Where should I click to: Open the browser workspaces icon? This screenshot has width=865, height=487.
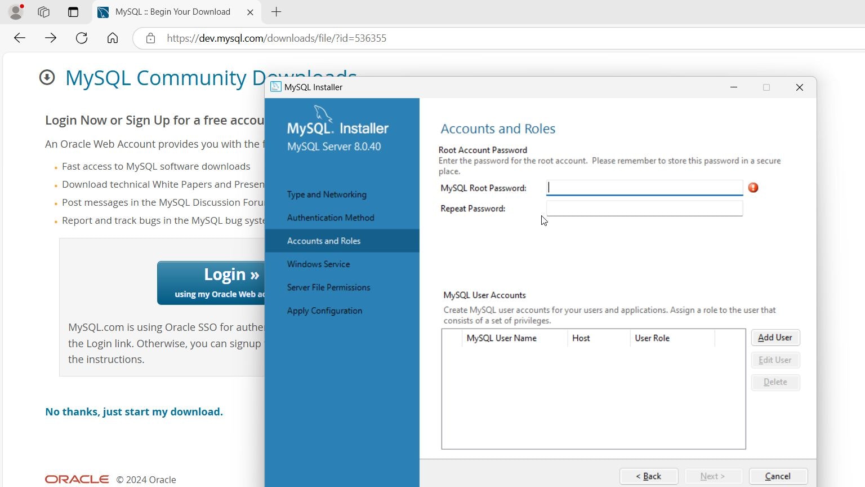tap(43, 12)
